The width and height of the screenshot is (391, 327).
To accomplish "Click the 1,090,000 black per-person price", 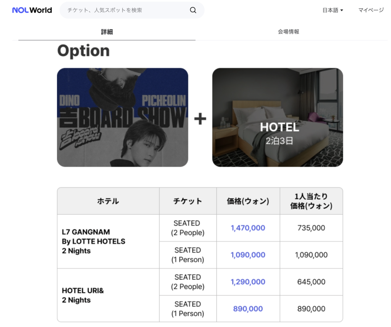I will click(311, 255).
